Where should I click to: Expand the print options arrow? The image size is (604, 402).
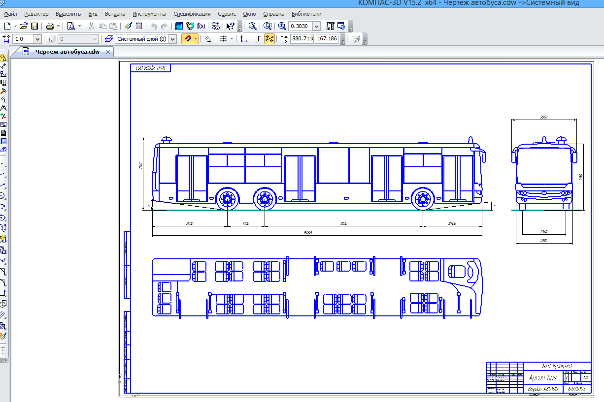coord(58,26)
